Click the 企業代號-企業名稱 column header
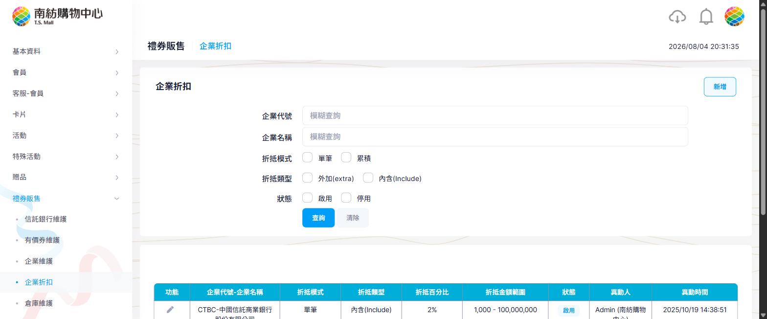The height and width of the screenshot is (319, 767). pyautogui.click(x=235, y=292)
